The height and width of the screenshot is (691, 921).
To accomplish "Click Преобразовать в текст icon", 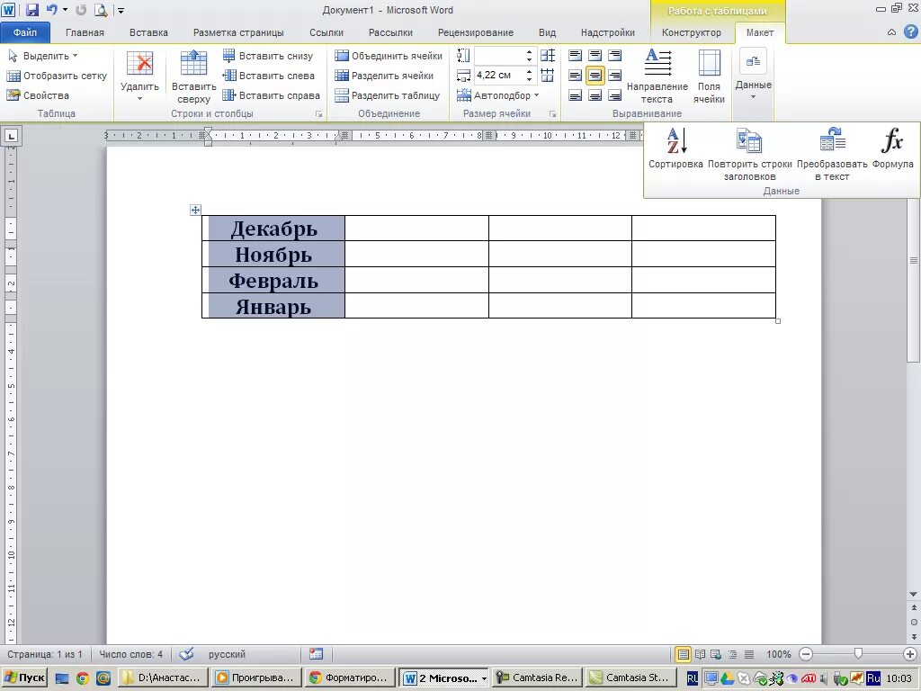I will [x=832, y=155].
